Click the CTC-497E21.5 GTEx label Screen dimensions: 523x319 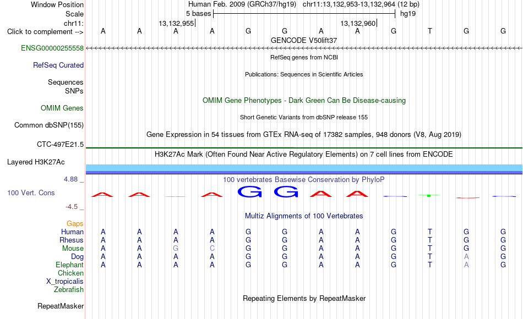pos(61,144)
